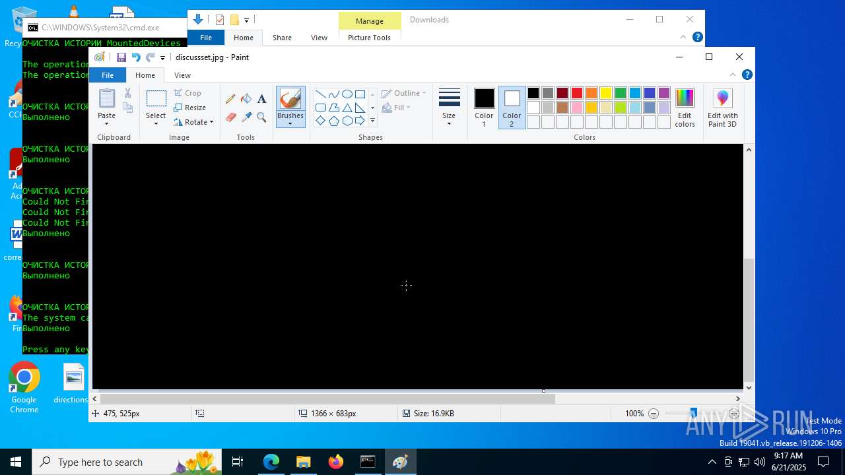Viewport: 845px width, 475px height.
Task: Choose the Oval shape
Action: click(347, 94)
